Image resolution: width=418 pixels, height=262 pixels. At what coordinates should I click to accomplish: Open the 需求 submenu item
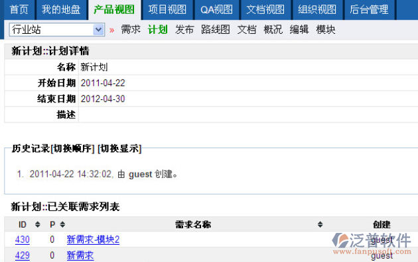pyautogui.click(x=131, y=30)
